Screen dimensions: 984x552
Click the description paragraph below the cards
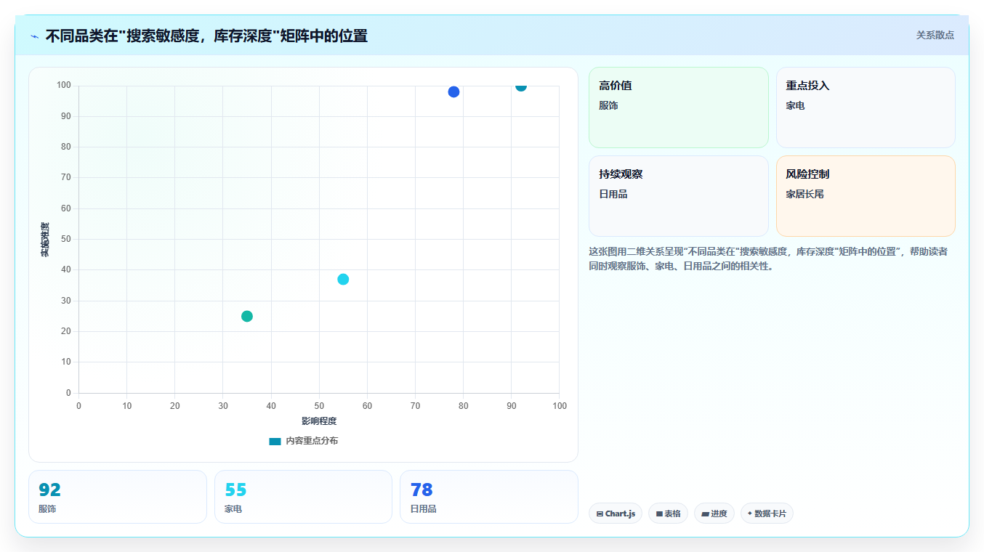click(768, 259)
